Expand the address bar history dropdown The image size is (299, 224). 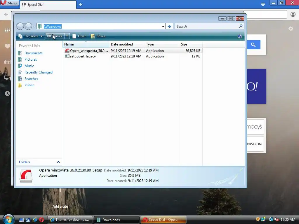pos(163,27)
